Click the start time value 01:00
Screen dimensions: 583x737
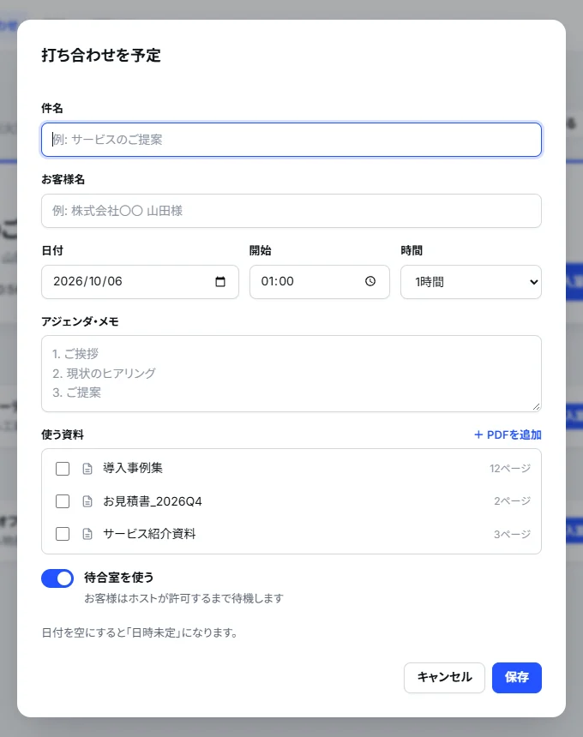click(278, 282)
